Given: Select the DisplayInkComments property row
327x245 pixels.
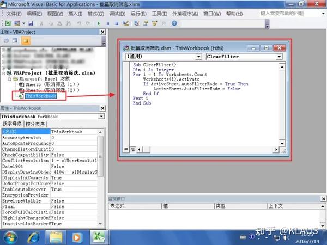Looking at the screenshot, I should point(50,177).
